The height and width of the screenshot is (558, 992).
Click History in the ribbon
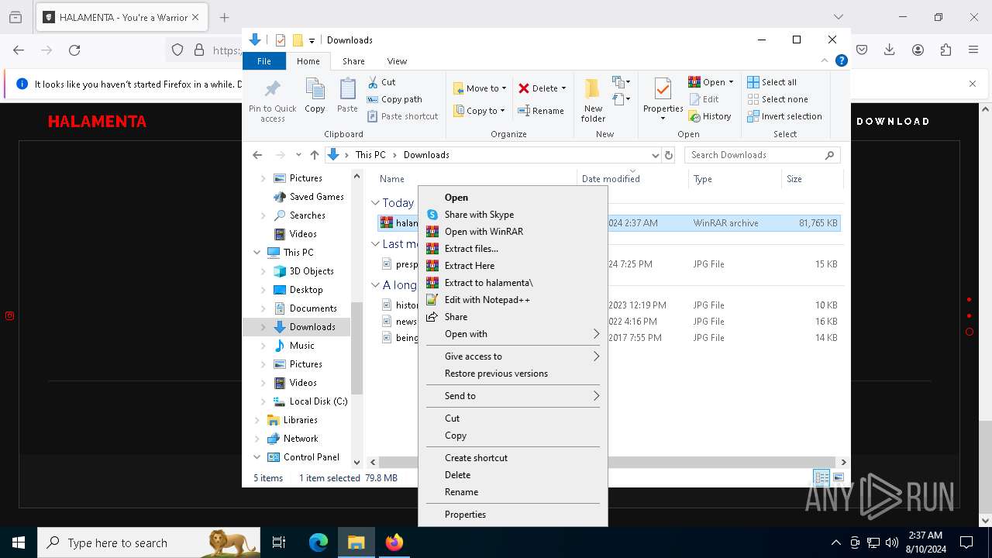point(710,116)
